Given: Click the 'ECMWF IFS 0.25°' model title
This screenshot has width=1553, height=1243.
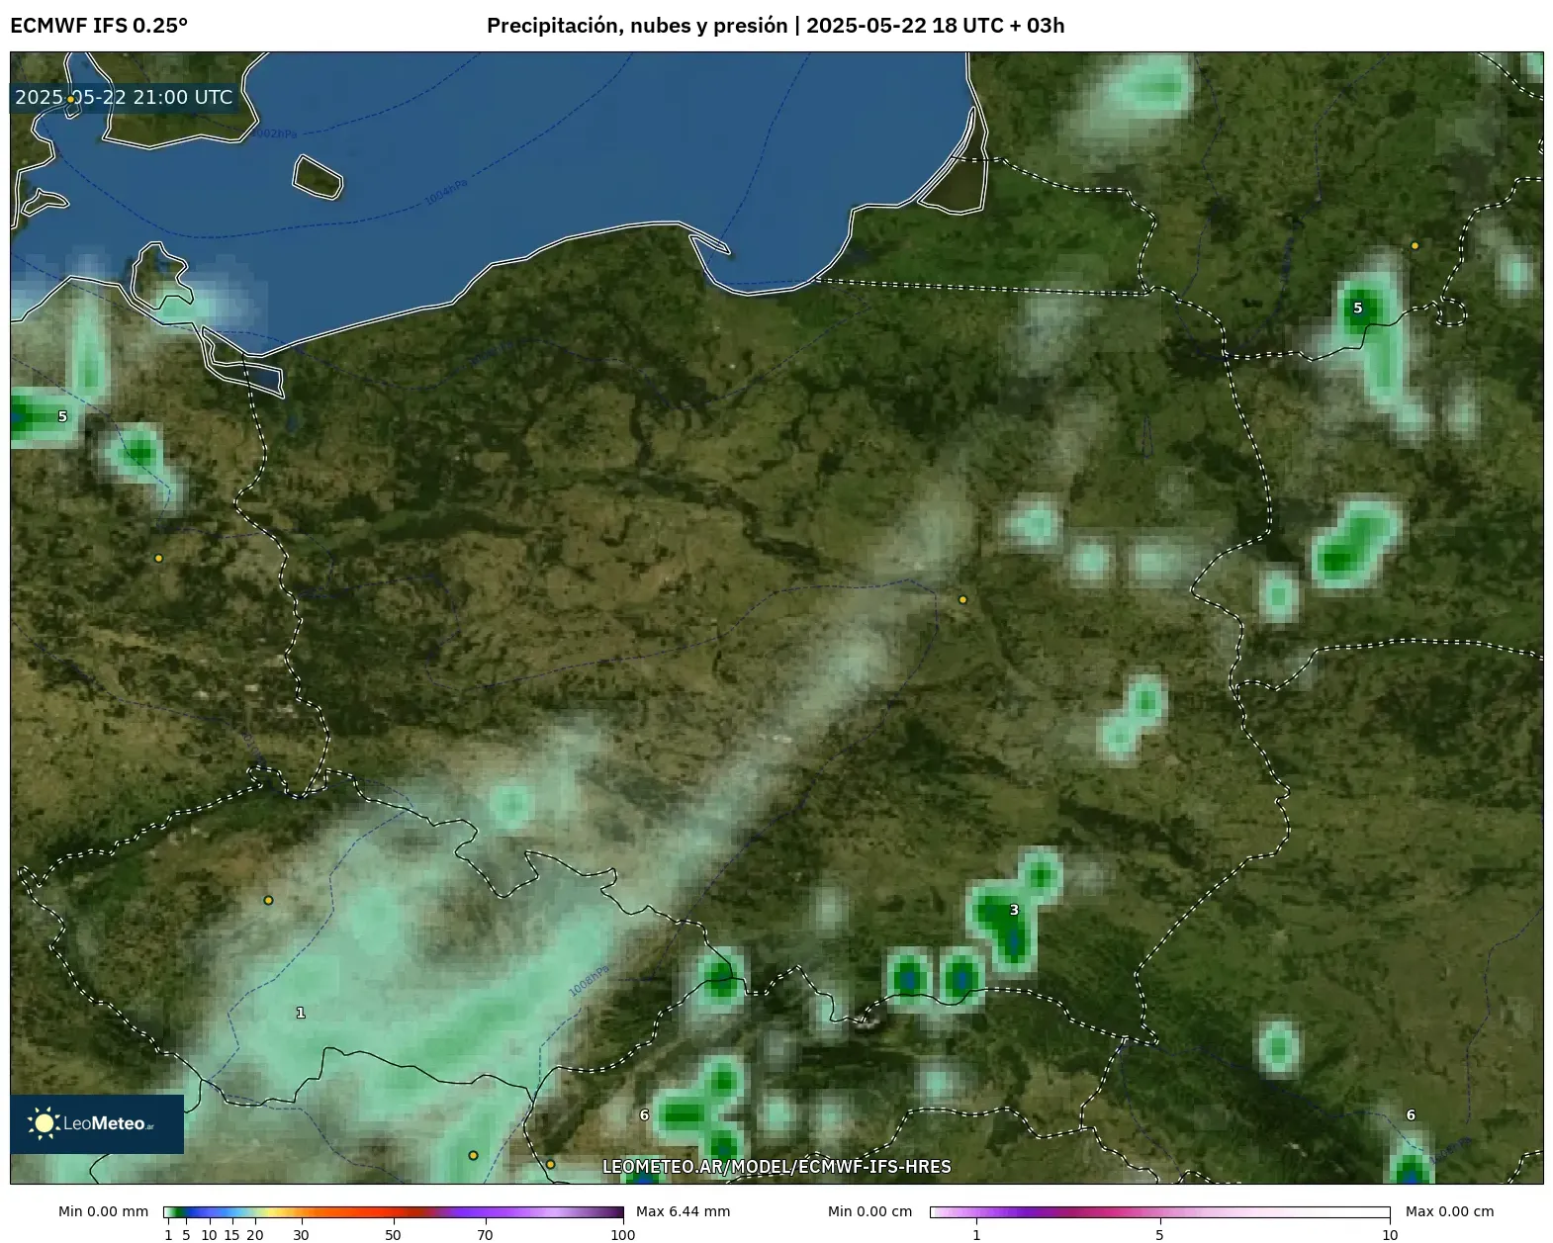Looking at the screenshot, I should [x=99, y=26].
